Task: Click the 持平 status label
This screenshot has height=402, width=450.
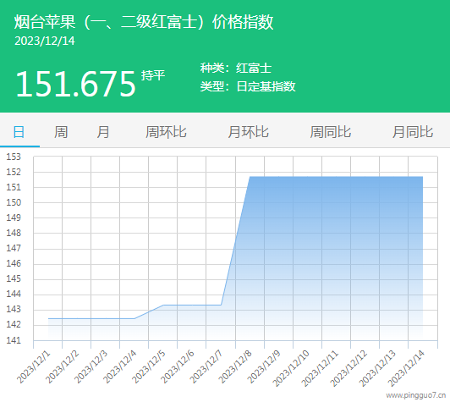Action: [x=153, y=75]
